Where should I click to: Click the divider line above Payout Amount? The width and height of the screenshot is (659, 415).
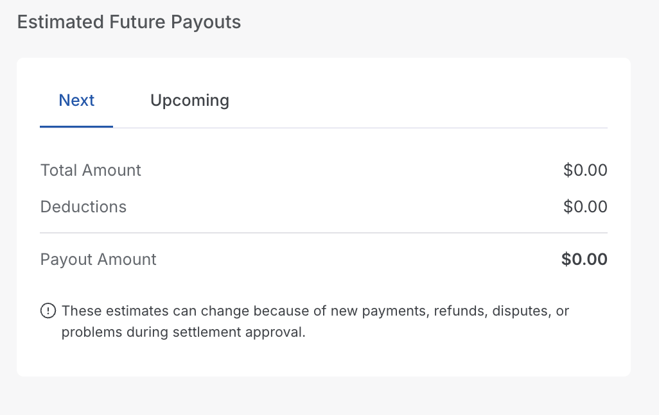323,232
